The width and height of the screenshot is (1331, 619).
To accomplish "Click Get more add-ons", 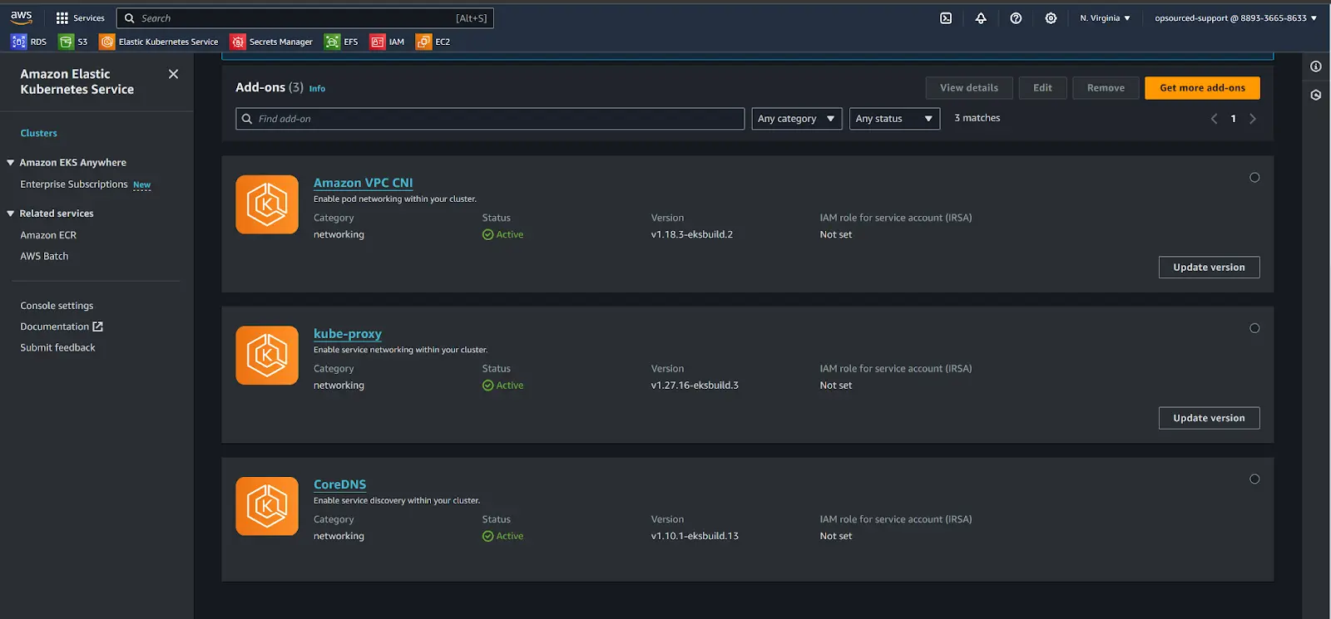I will (x=1202, y=88).
